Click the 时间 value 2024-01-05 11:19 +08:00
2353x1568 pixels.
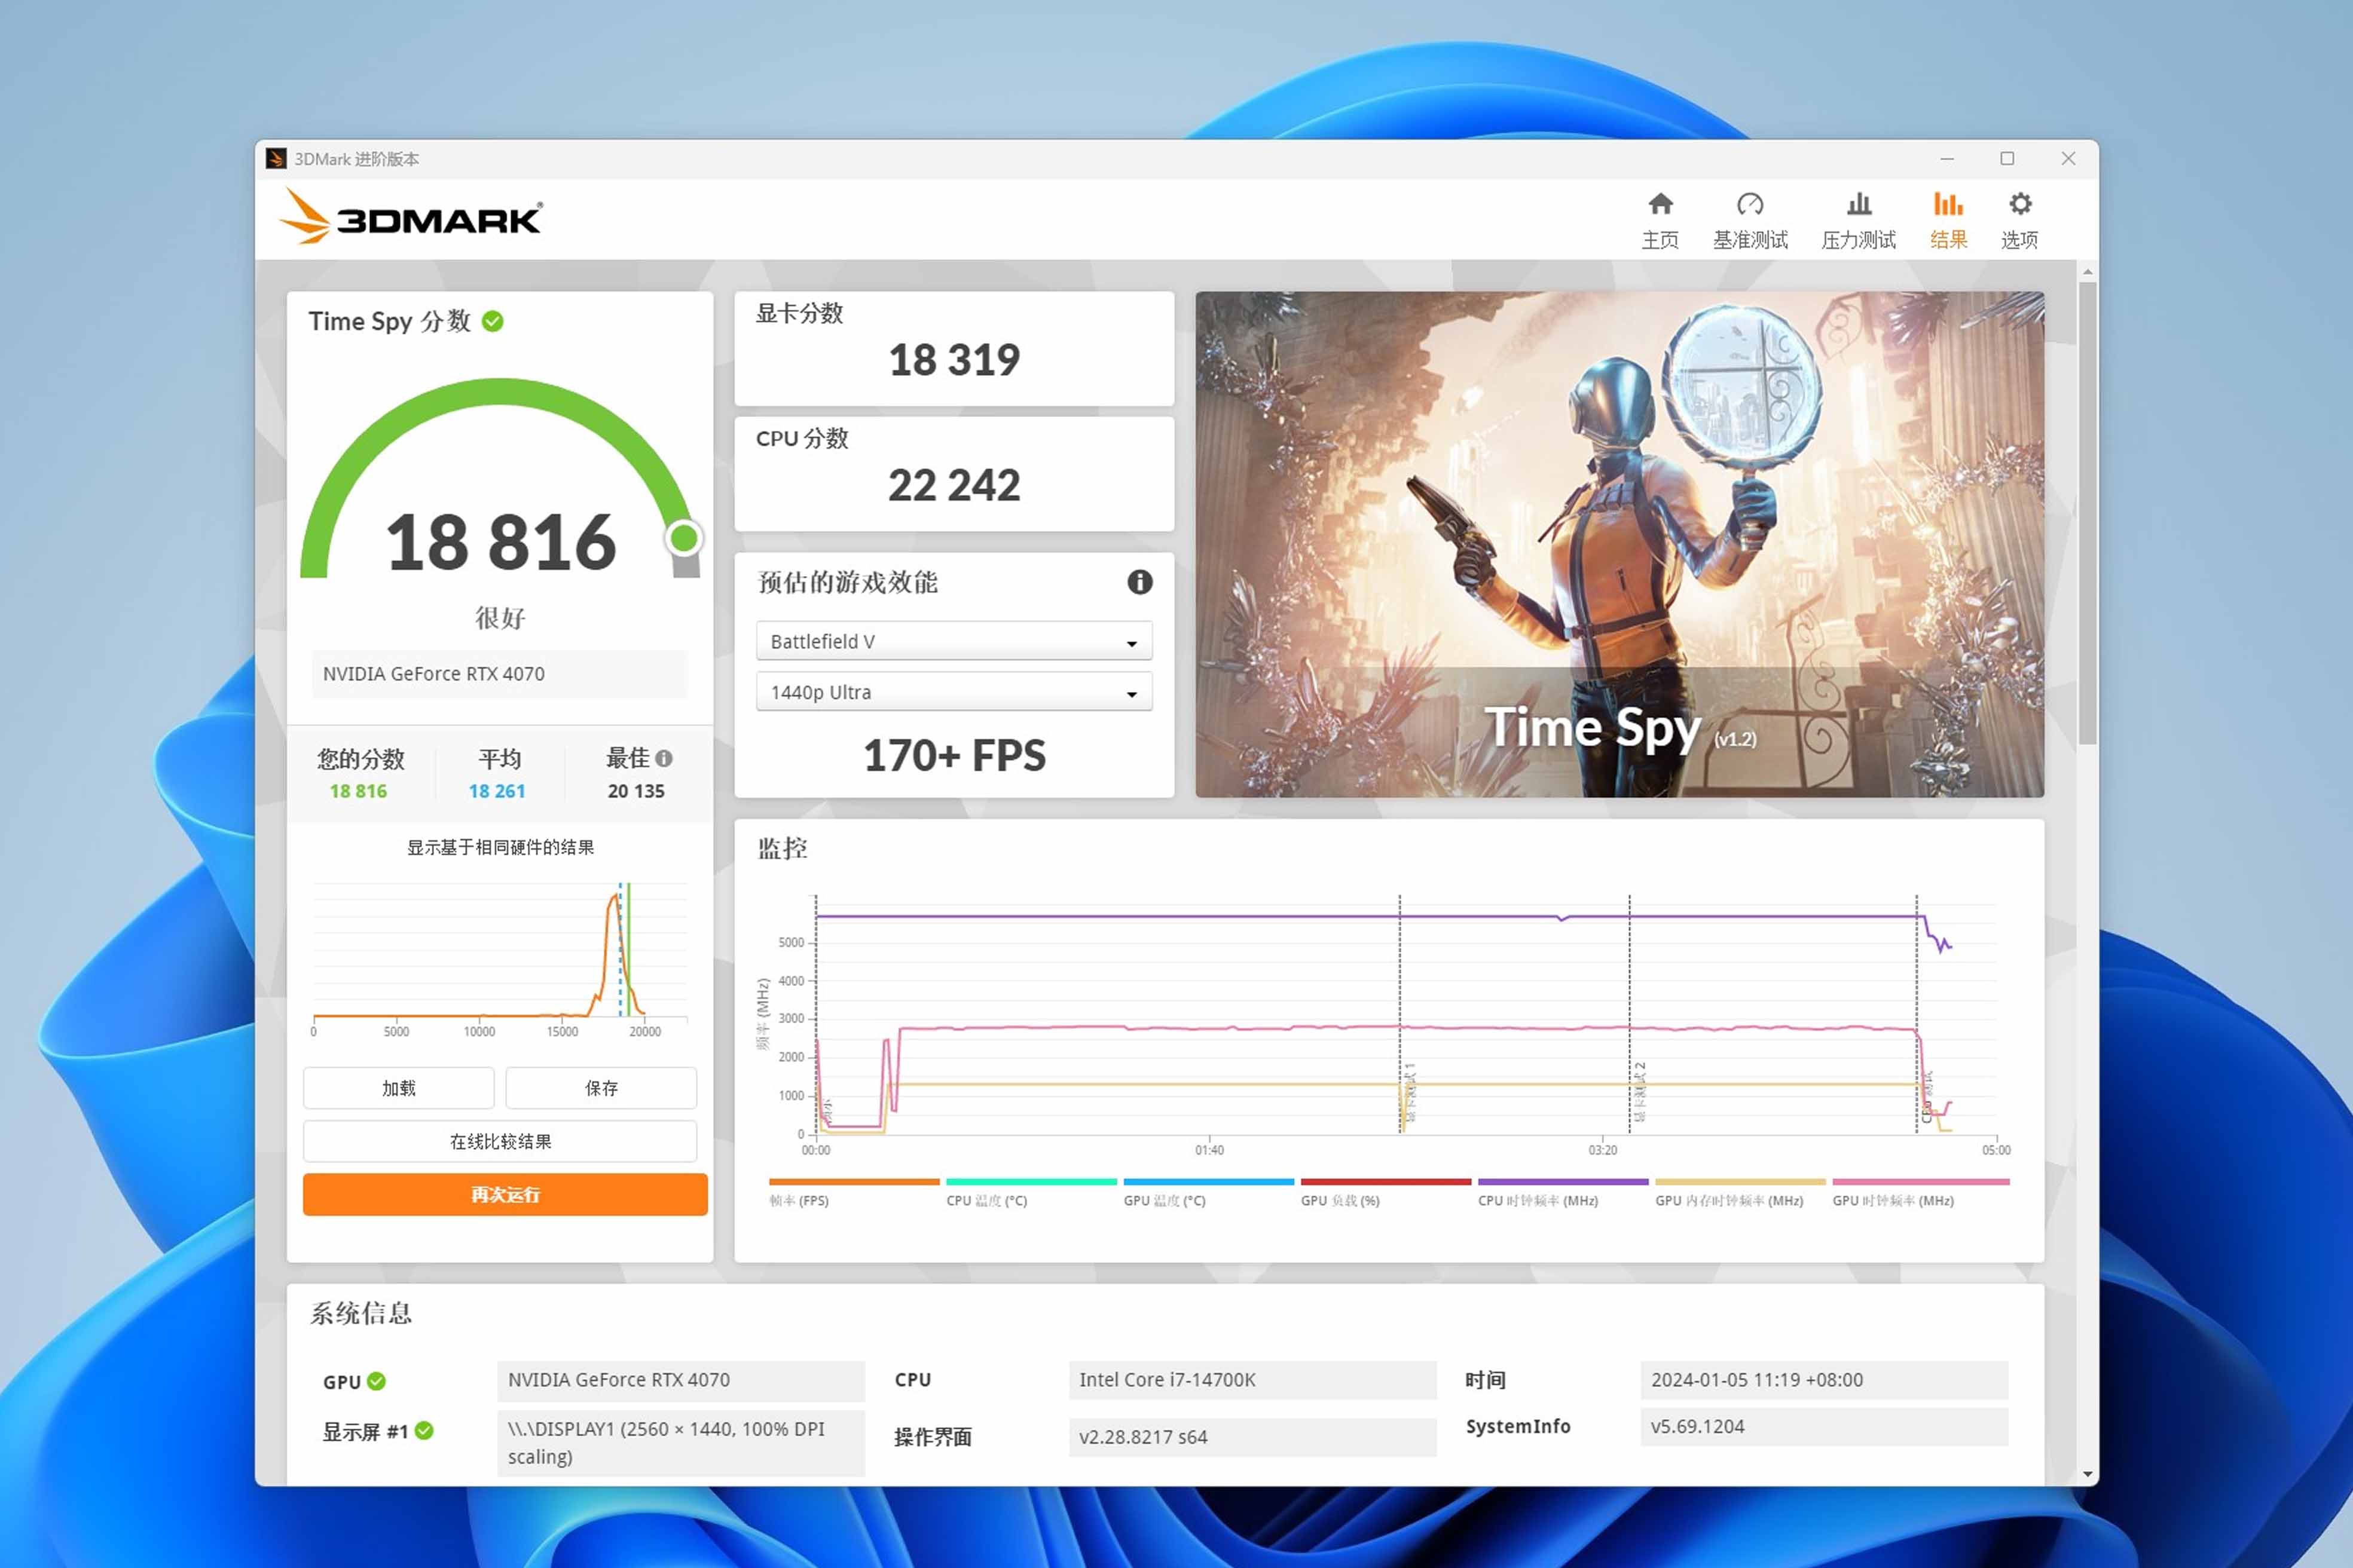1824,1380
